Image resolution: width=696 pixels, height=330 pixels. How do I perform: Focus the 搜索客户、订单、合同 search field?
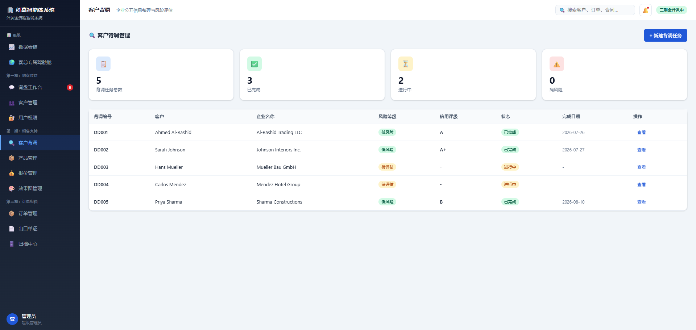(x=595, y=10)
